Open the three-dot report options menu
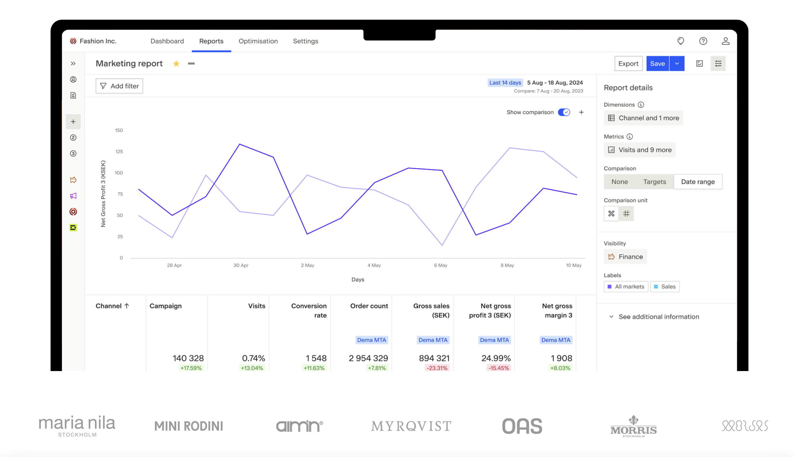 coord(191,64)
